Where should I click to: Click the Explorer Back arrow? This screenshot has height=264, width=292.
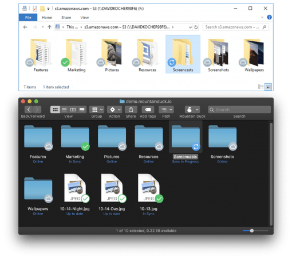coord(25,27)
